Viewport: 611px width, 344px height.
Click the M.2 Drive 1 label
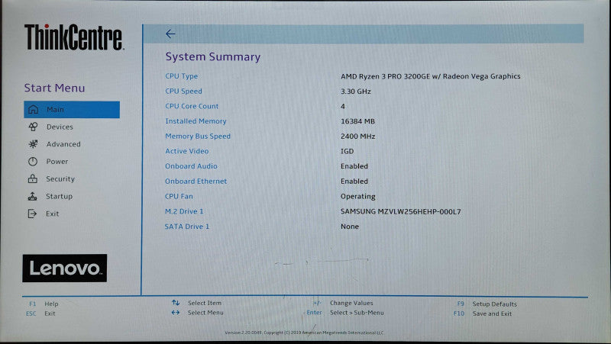click(184, 211)
